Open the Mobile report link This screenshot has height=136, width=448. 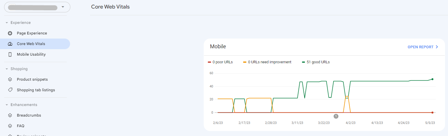pos(420,47)
